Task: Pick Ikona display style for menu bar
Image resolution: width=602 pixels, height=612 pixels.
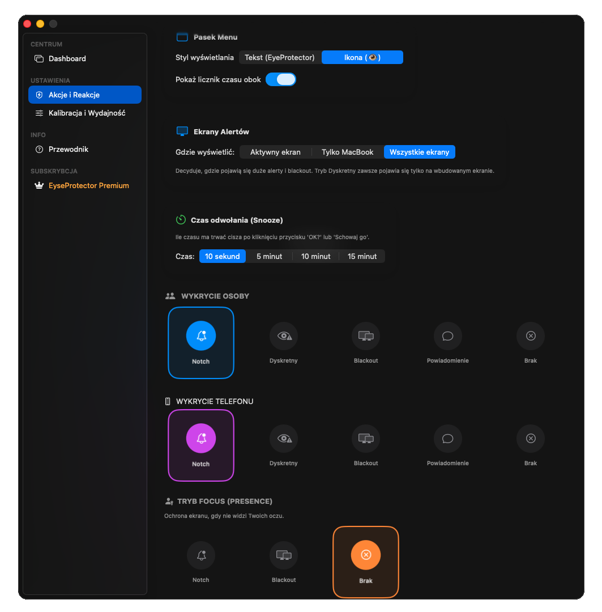Action: click(362, 57)
